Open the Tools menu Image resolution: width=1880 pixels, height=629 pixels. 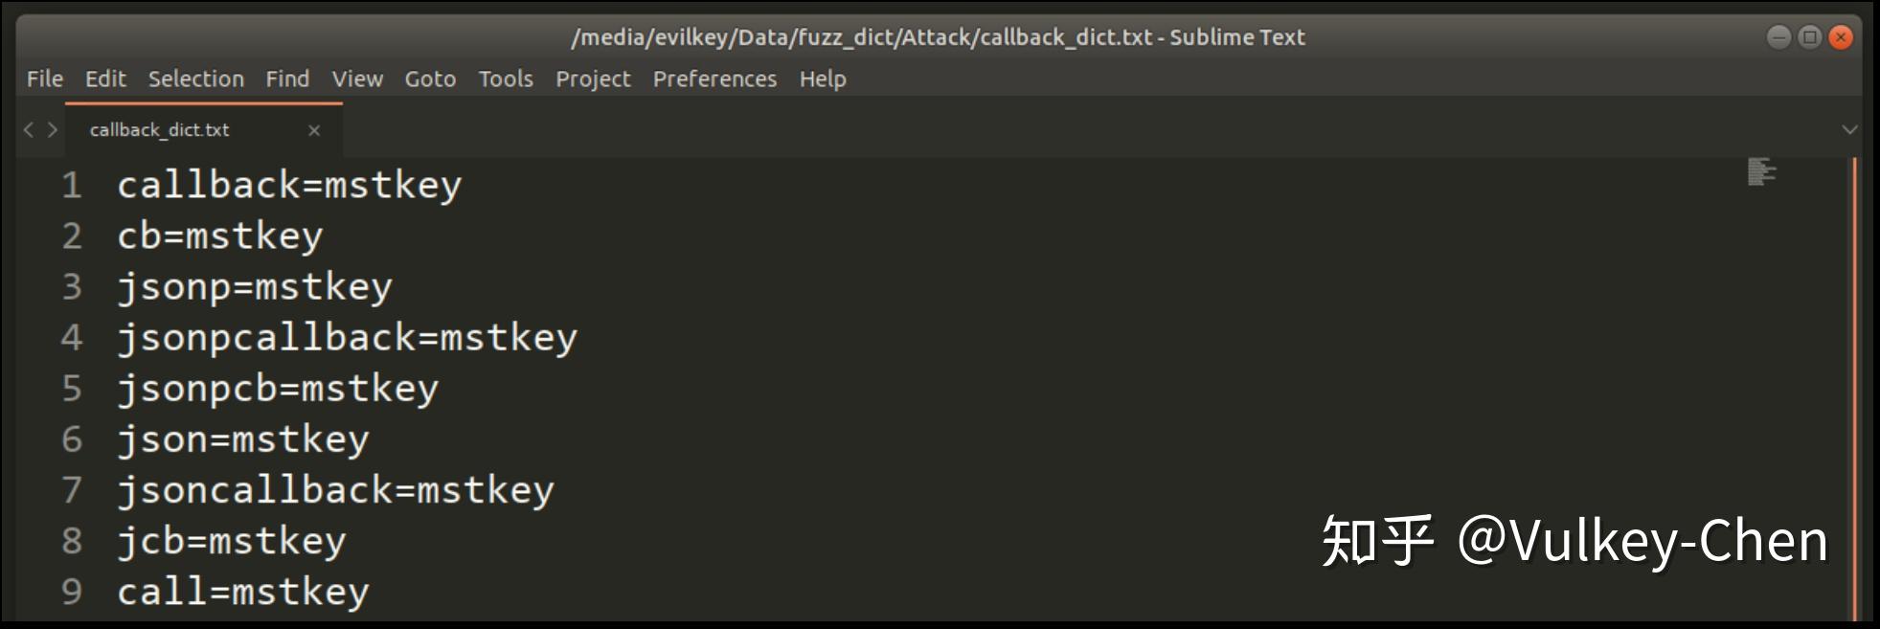tap(506, 79)
